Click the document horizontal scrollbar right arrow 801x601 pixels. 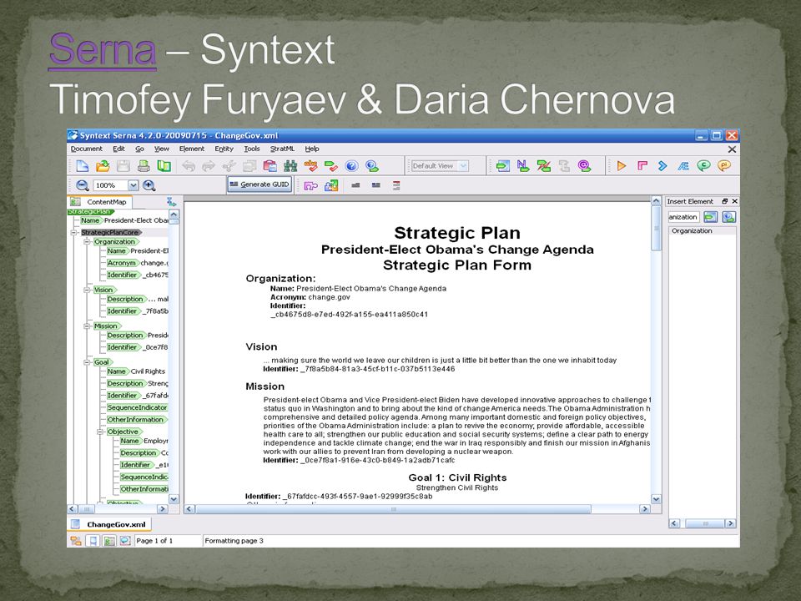645,509
